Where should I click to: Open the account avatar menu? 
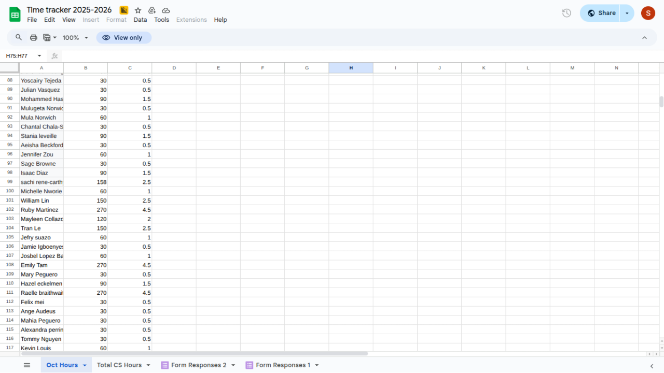pyautogui.click(x=648, y=13)
